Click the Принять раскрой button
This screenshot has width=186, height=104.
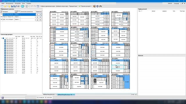click(x=85, y=6)
